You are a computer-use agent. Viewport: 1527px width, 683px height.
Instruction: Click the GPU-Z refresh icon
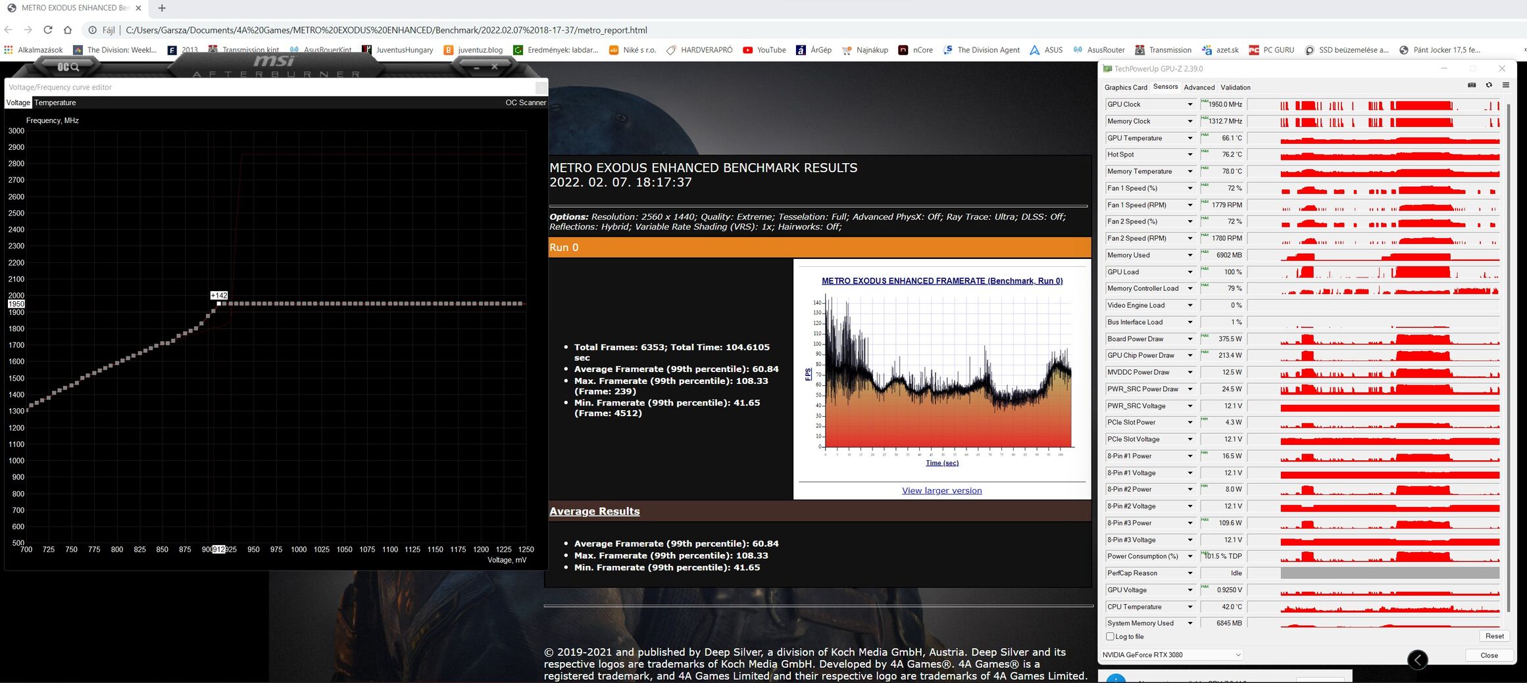point(1489,85)
